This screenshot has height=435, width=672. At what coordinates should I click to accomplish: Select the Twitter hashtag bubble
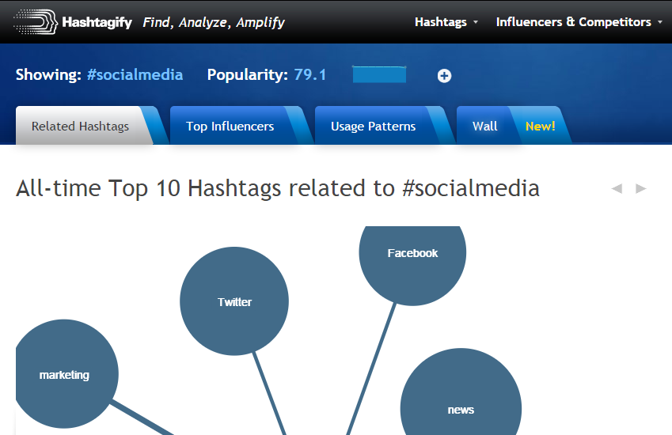234,301
